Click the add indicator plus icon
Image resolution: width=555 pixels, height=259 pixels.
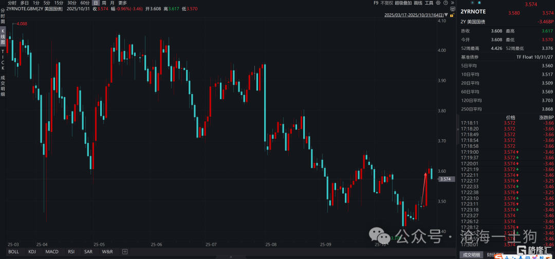coord(124,252)
